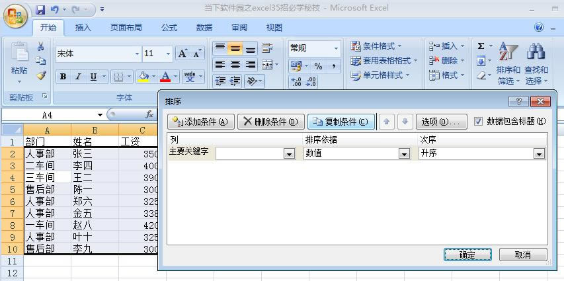Confirm sort with 确定 button
This screenshot has height=281, width=564.
[467, 255]
